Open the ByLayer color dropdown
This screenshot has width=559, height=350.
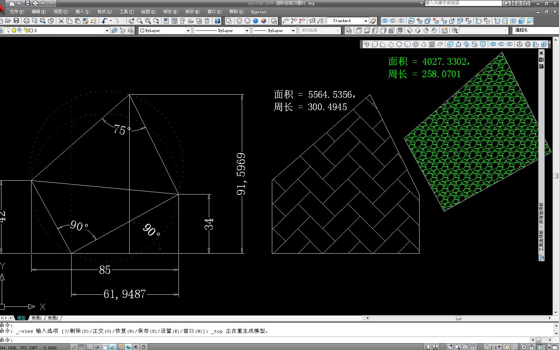188,30
